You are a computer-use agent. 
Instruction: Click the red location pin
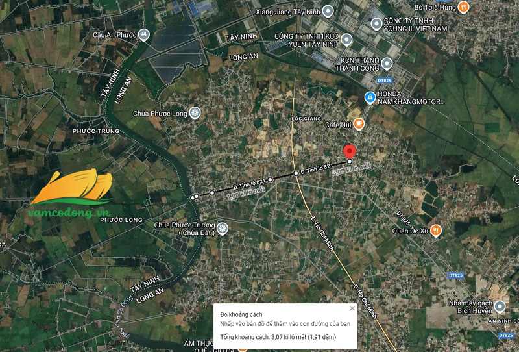(x=350, y=151)
